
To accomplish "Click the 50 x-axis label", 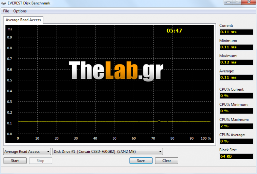I will coord(114,138).
